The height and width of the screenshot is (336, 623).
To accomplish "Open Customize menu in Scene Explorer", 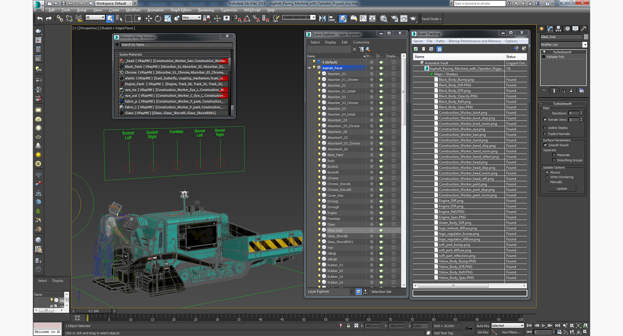I will pos(361,42).
